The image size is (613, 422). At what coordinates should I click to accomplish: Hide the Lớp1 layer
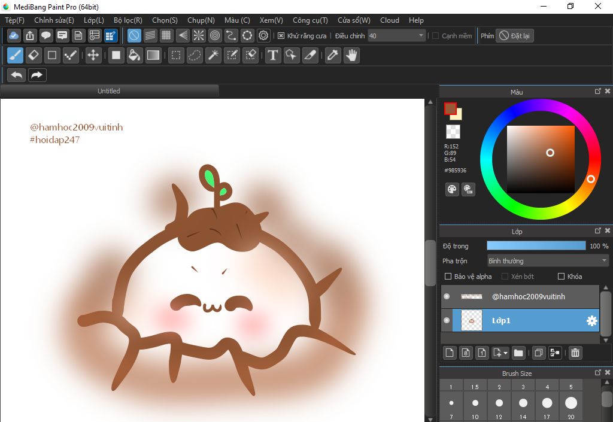[447, 320]
